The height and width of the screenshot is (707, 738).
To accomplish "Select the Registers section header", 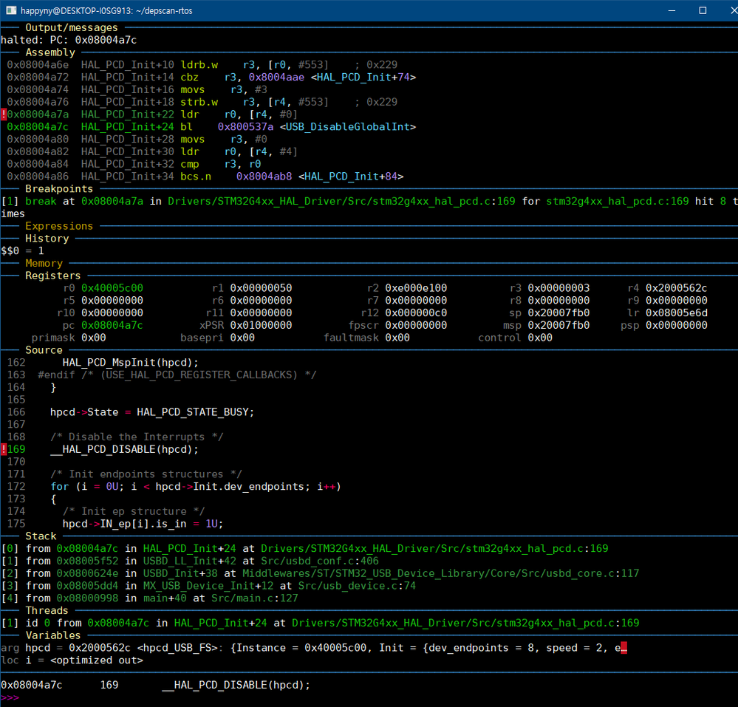I will point(52,276).
